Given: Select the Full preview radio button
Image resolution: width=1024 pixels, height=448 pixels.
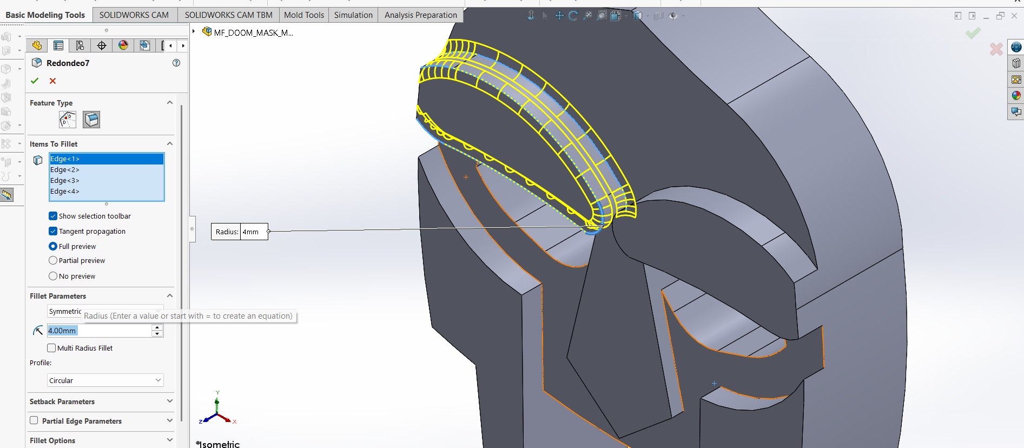Looking at the screenshot, I should click(53, 246).
